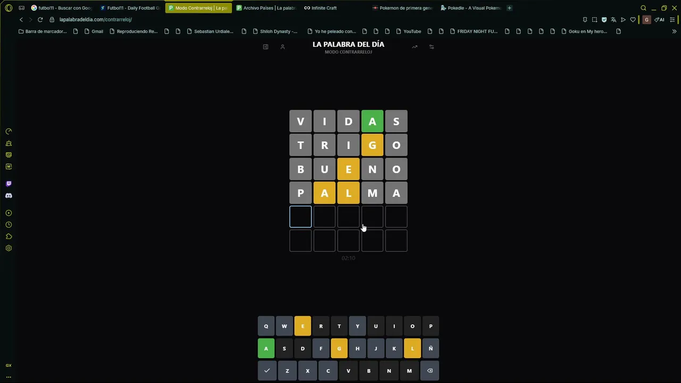The image size is (681, 383).
Task: Tap the Z key on keyboard
Action: point(287,371)
